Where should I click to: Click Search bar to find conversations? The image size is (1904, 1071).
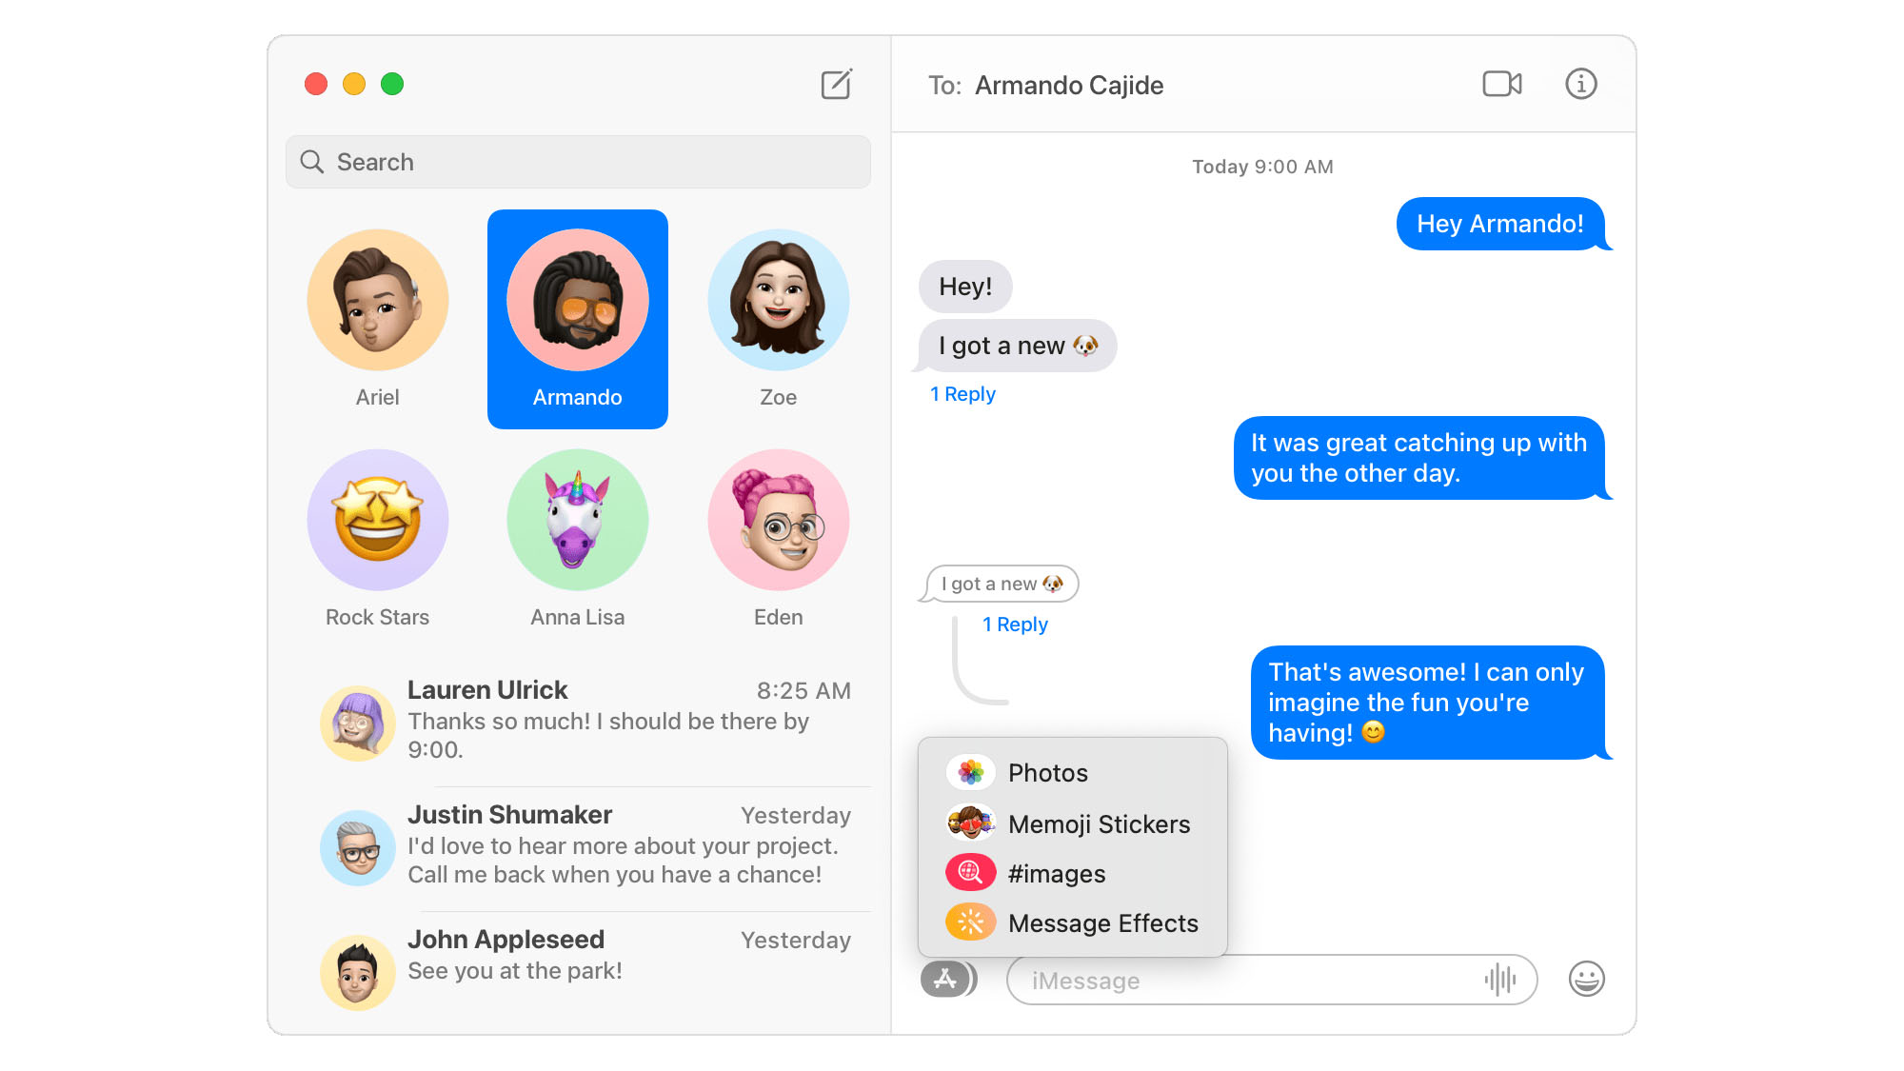577,161
